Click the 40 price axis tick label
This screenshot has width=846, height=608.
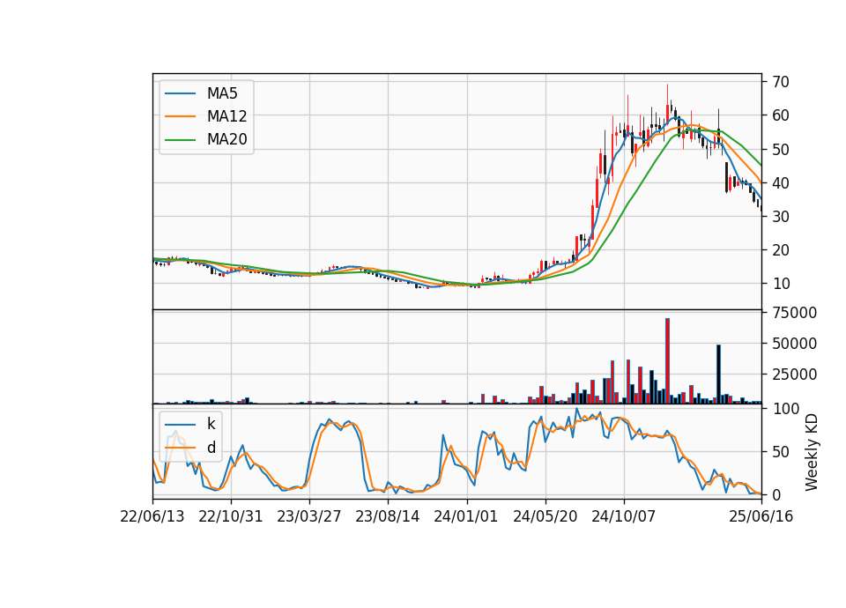point(781,183)
